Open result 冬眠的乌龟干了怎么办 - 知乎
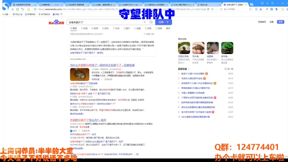Viewport: 288px width, 162px height. 88,120
